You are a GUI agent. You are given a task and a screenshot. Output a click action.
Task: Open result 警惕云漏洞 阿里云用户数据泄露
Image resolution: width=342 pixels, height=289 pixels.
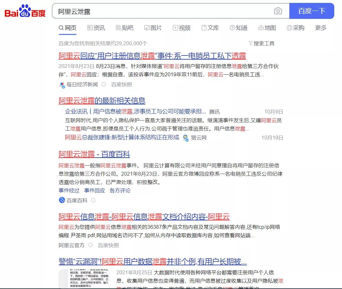point(153,261)
